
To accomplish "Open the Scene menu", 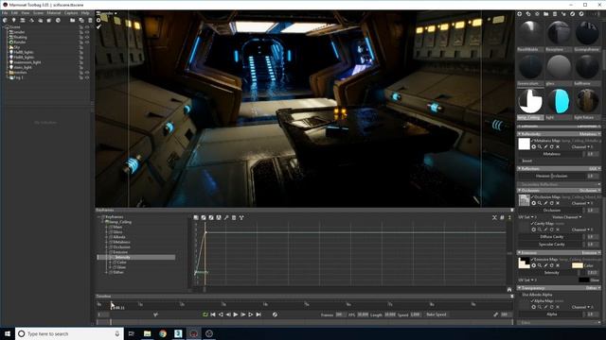I will point(38,12).
